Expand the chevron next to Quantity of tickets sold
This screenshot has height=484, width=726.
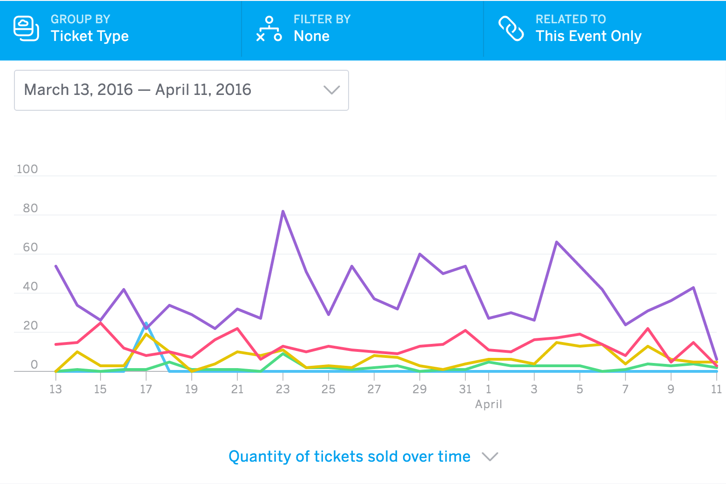[490, 457]
